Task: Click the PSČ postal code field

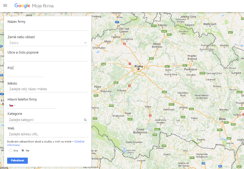Action: click(25, 74)
